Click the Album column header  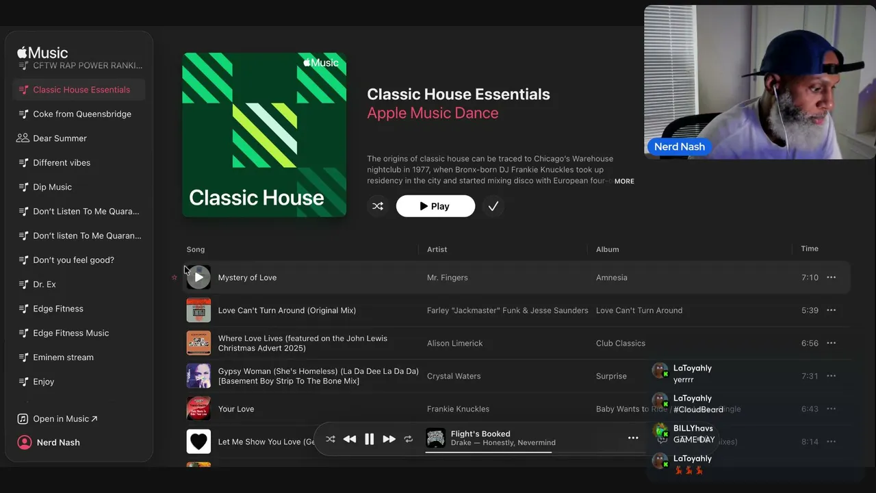pyautogui.click(x=608, y=249)
